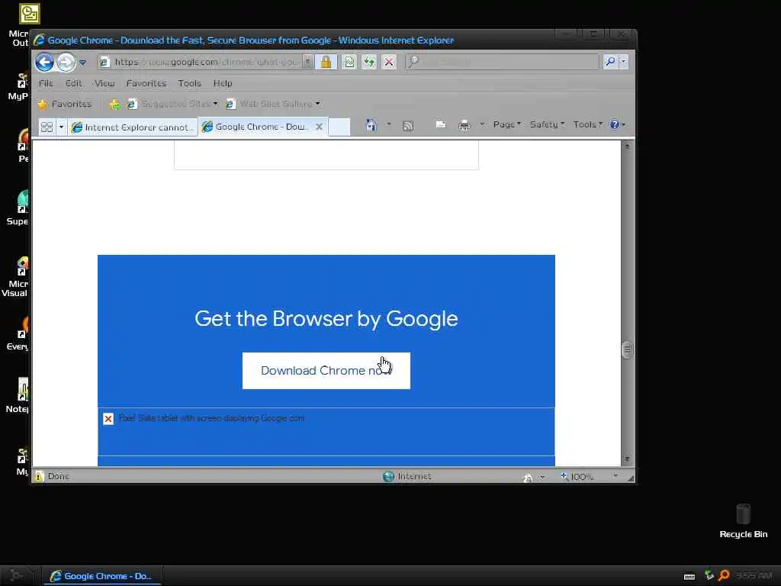Screen dimensions: 781x586
Task: Expand the Home button dropdown arrow
Action: point(388,124)
